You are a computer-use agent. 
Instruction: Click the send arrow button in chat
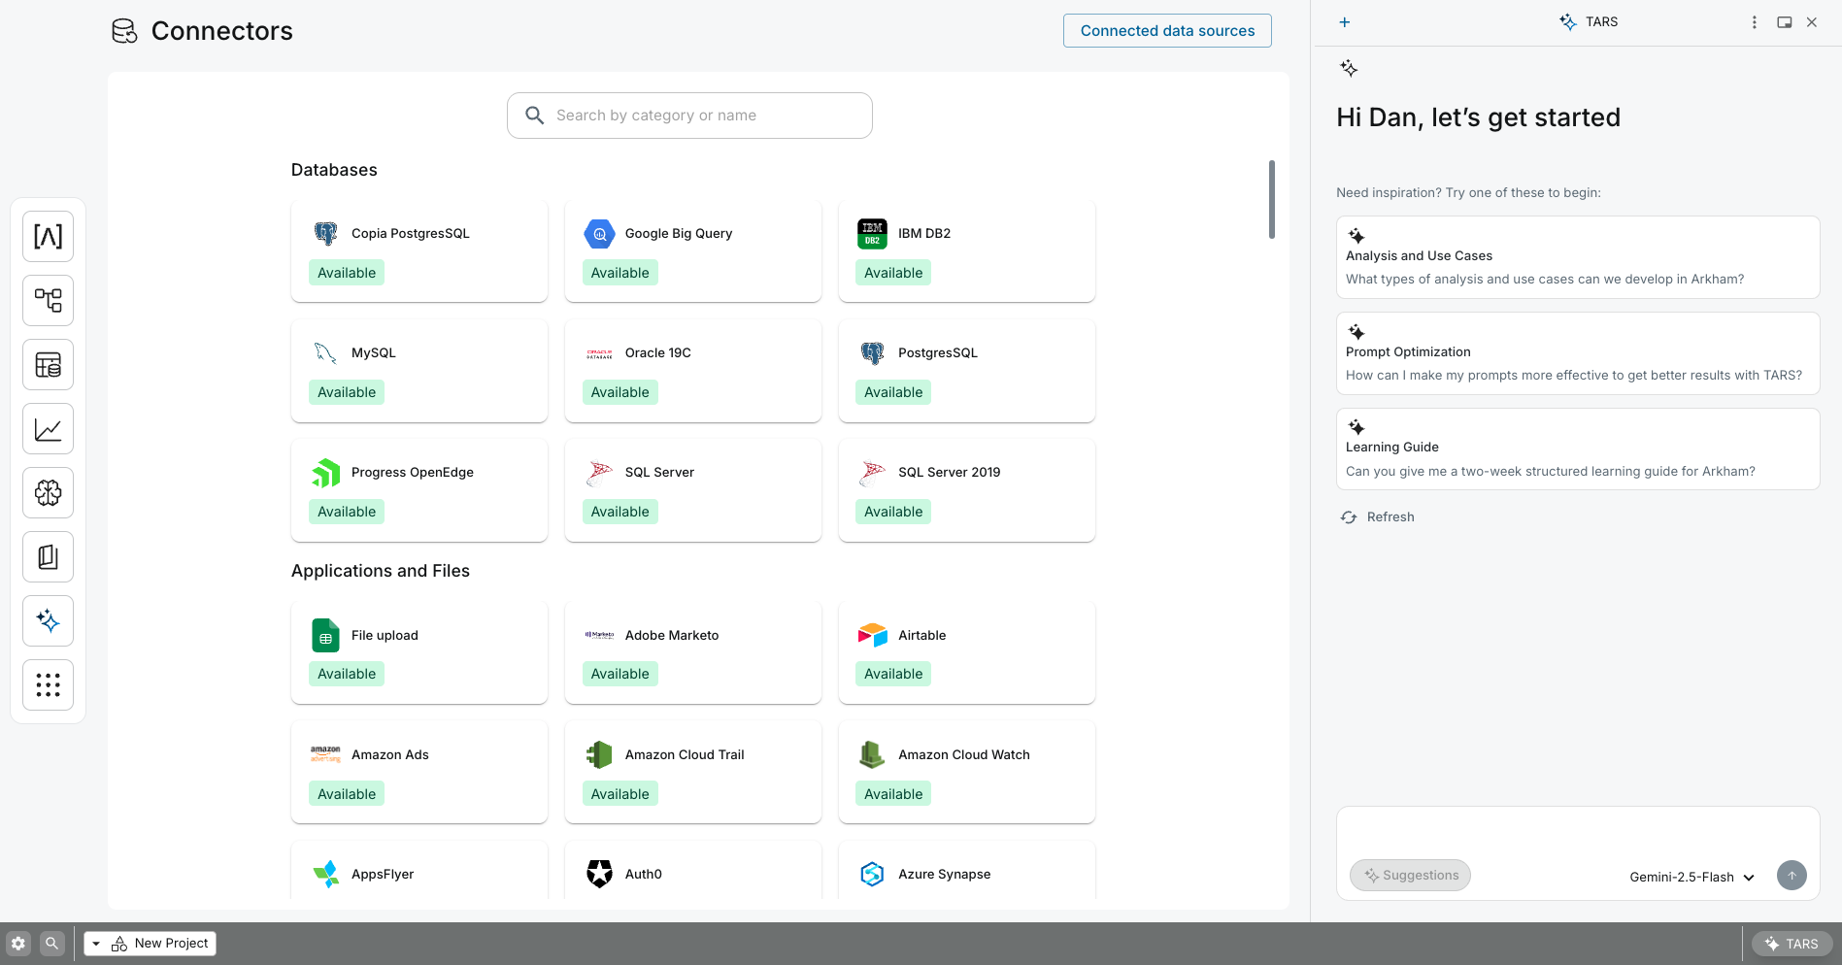tap(1792, 876)
